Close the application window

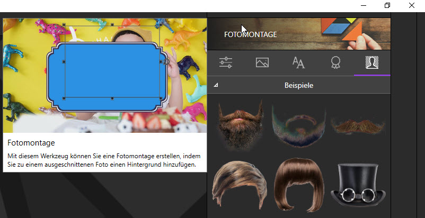411,6
